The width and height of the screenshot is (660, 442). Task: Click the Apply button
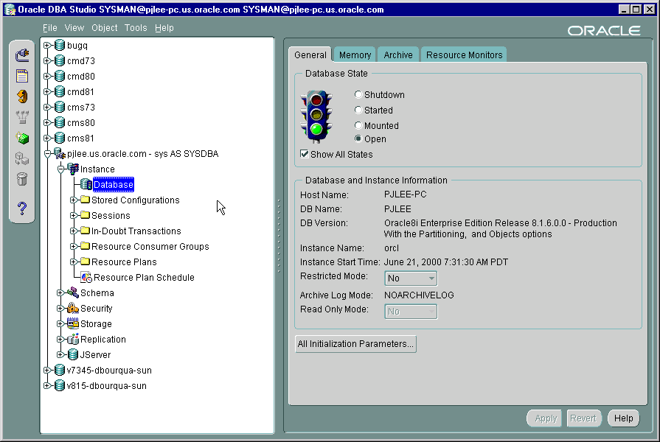[545, 418]
